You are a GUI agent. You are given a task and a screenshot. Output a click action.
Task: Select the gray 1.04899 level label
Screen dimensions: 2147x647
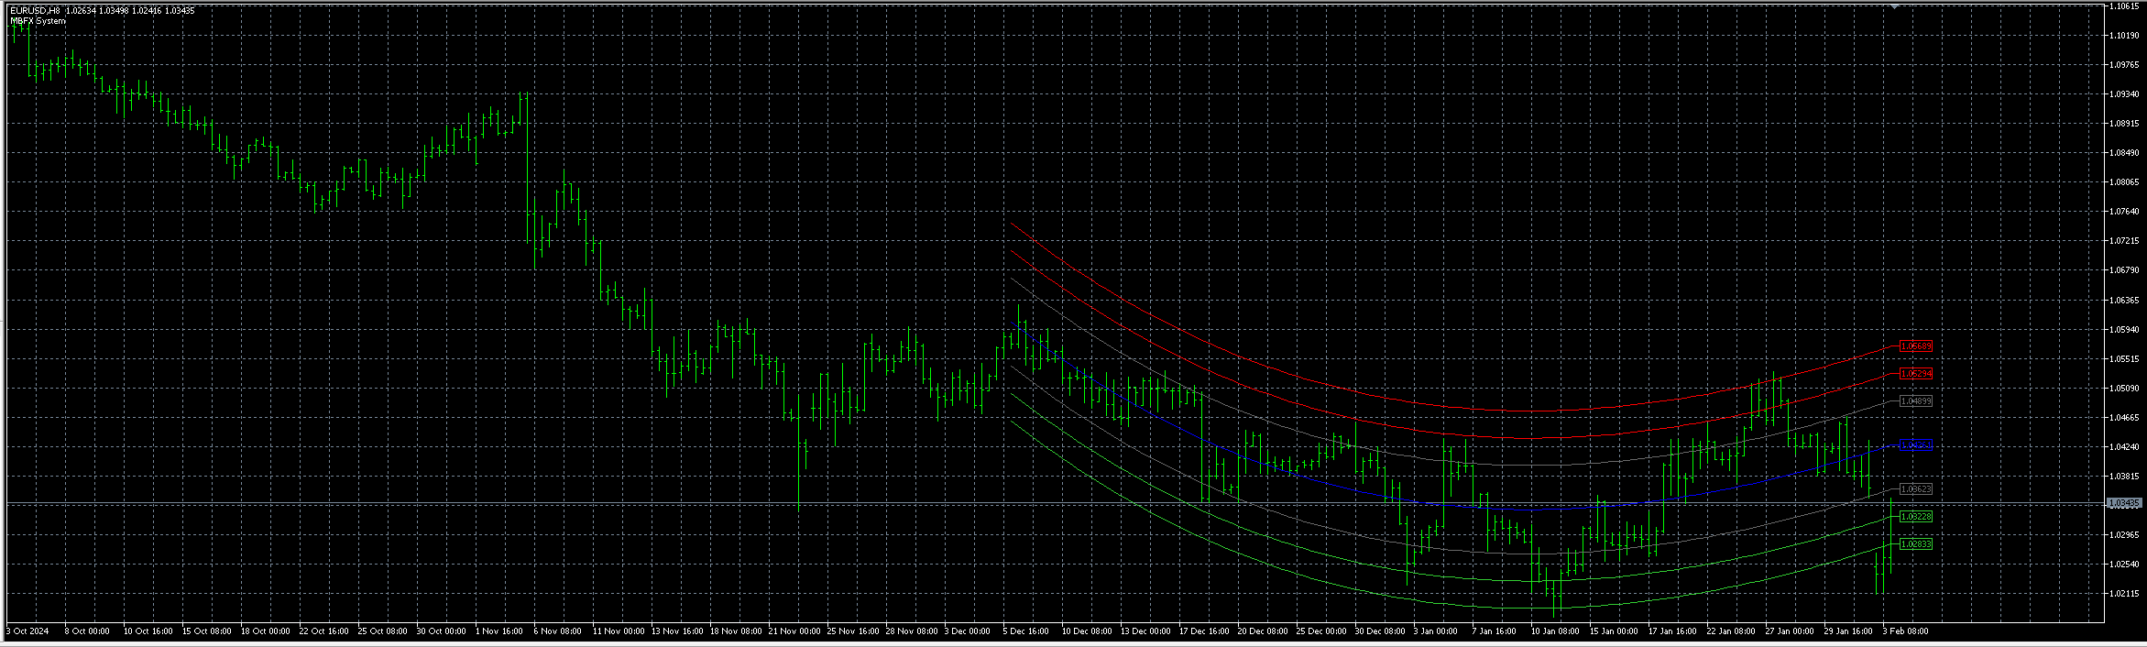pos(1916,401)
